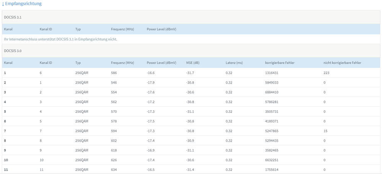The height and width of the screenshot is (174, 382).
Task: Select frequency value 618
Action: click(114, 150)
